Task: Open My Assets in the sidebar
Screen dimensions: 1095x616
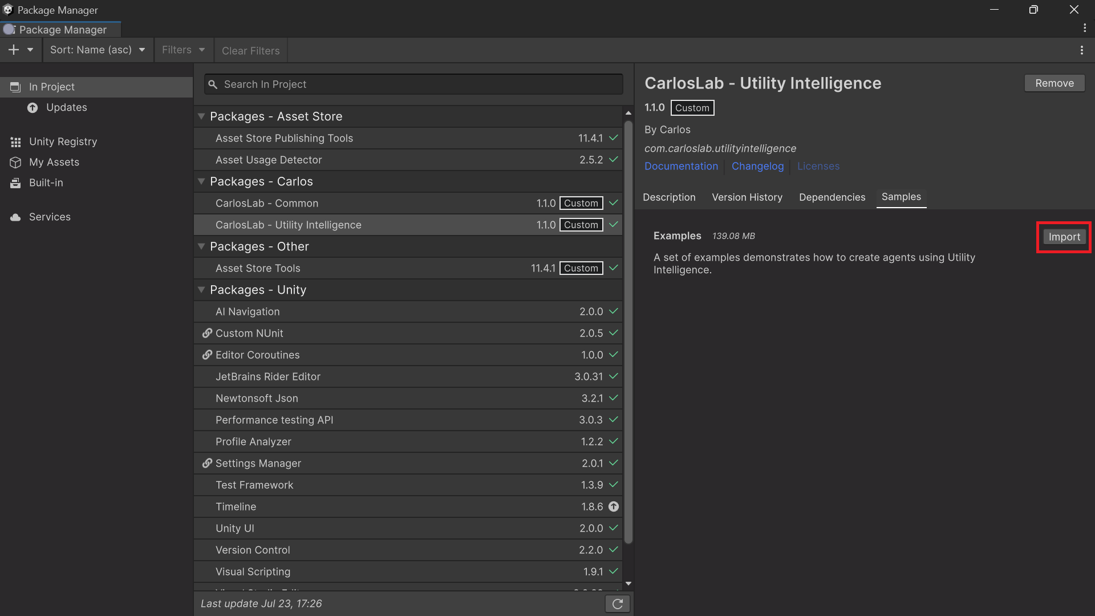Action: coord(54,162)
